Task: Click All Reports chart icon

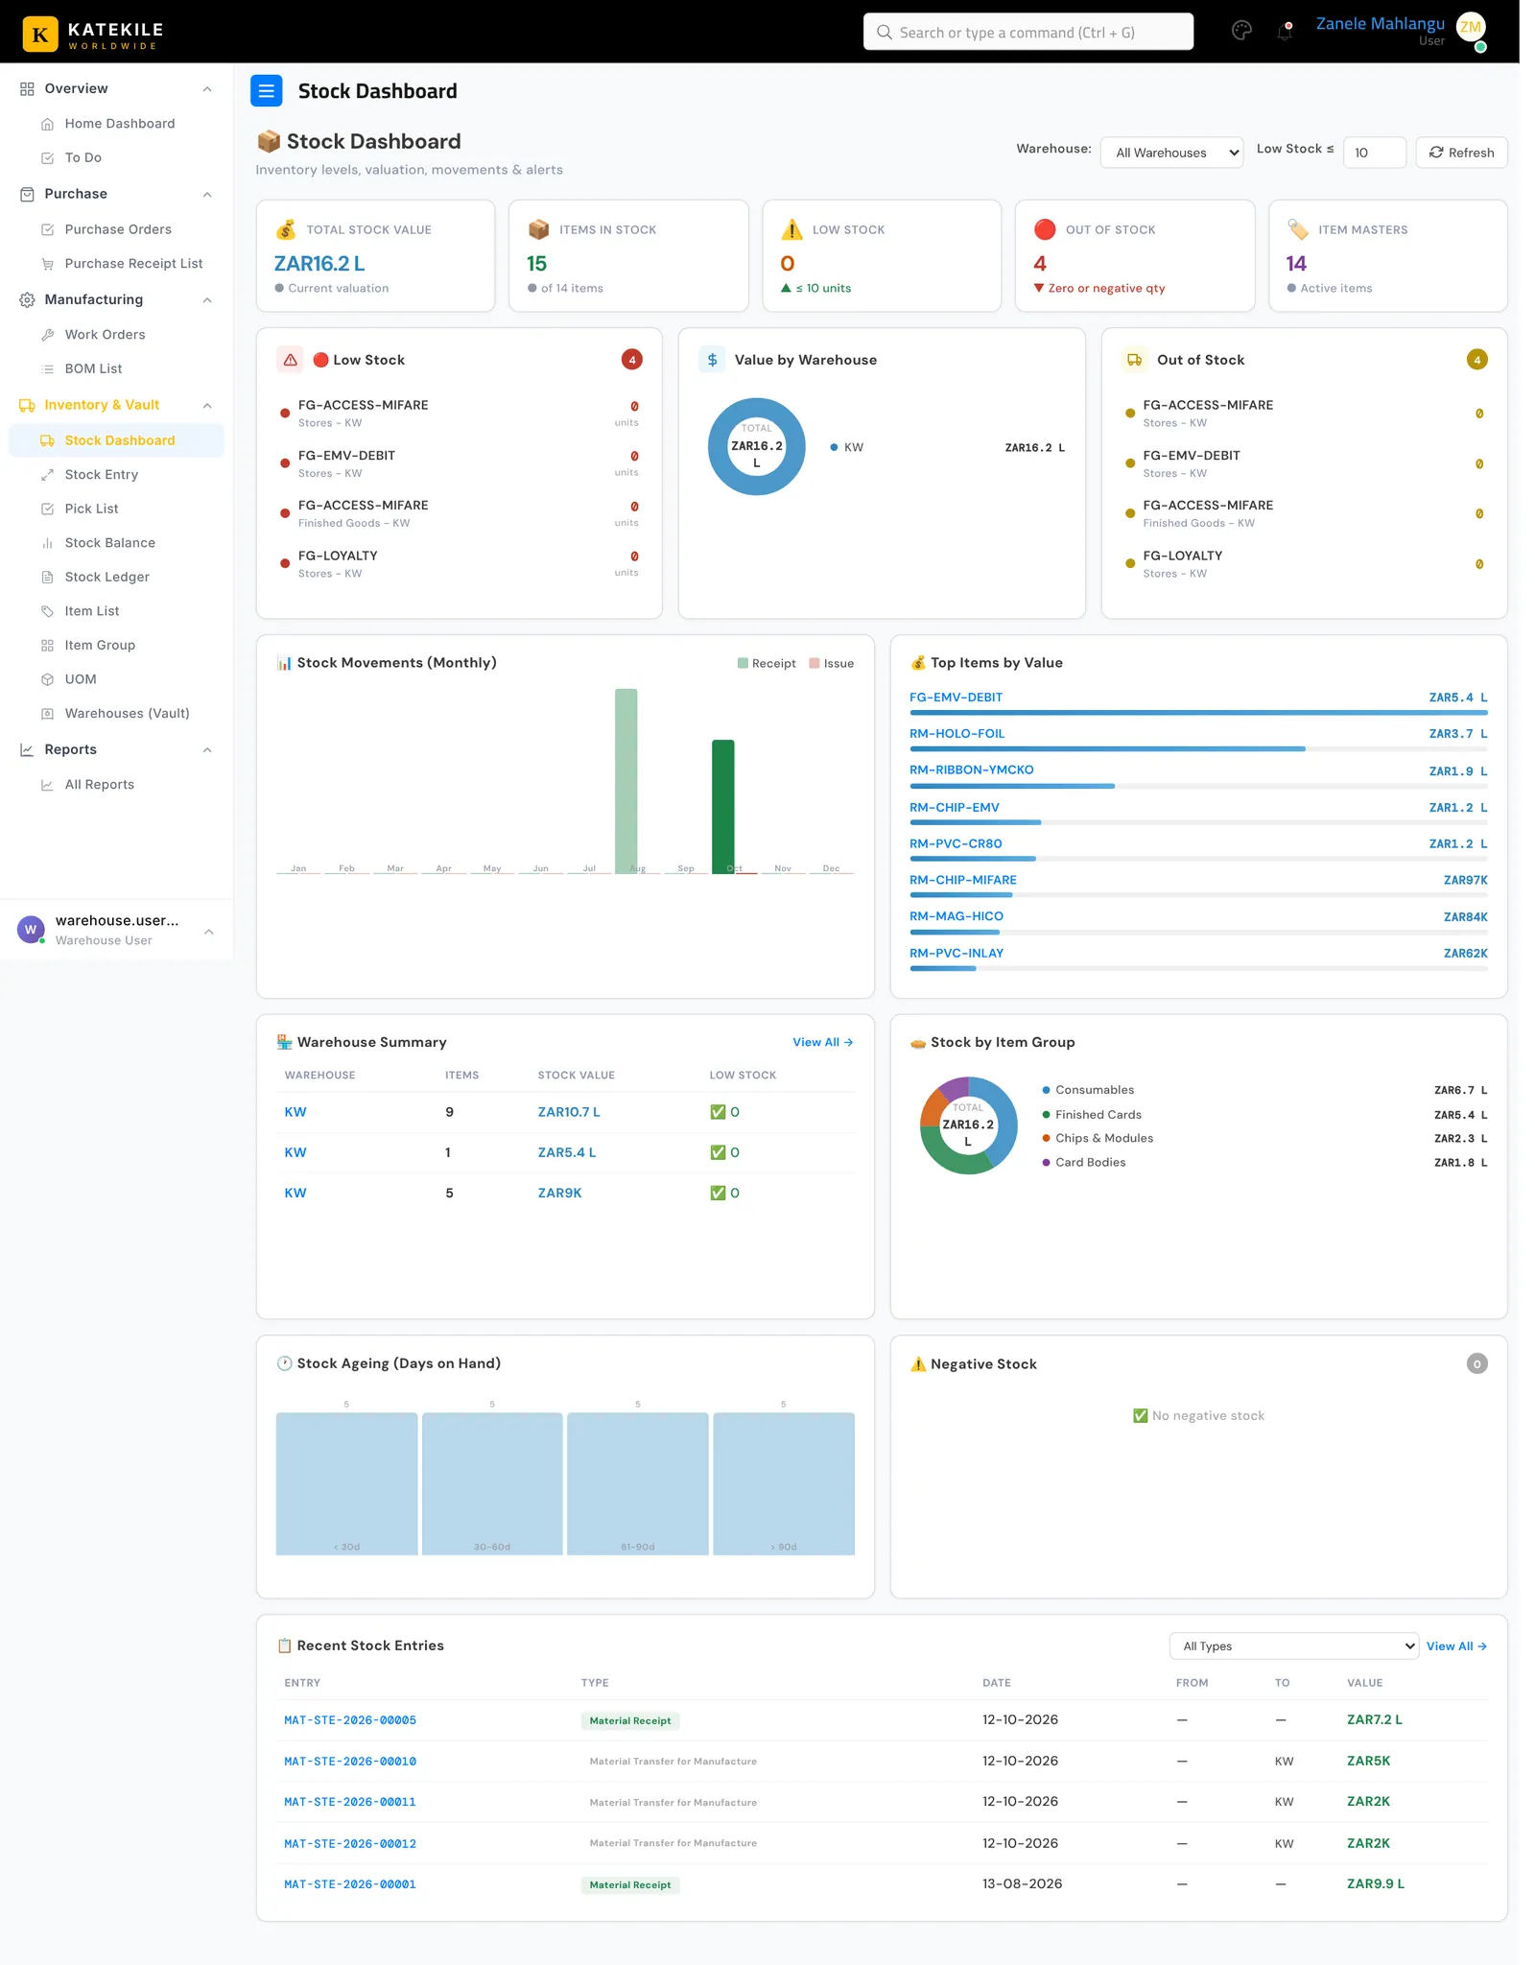Action: coord(47,785)
